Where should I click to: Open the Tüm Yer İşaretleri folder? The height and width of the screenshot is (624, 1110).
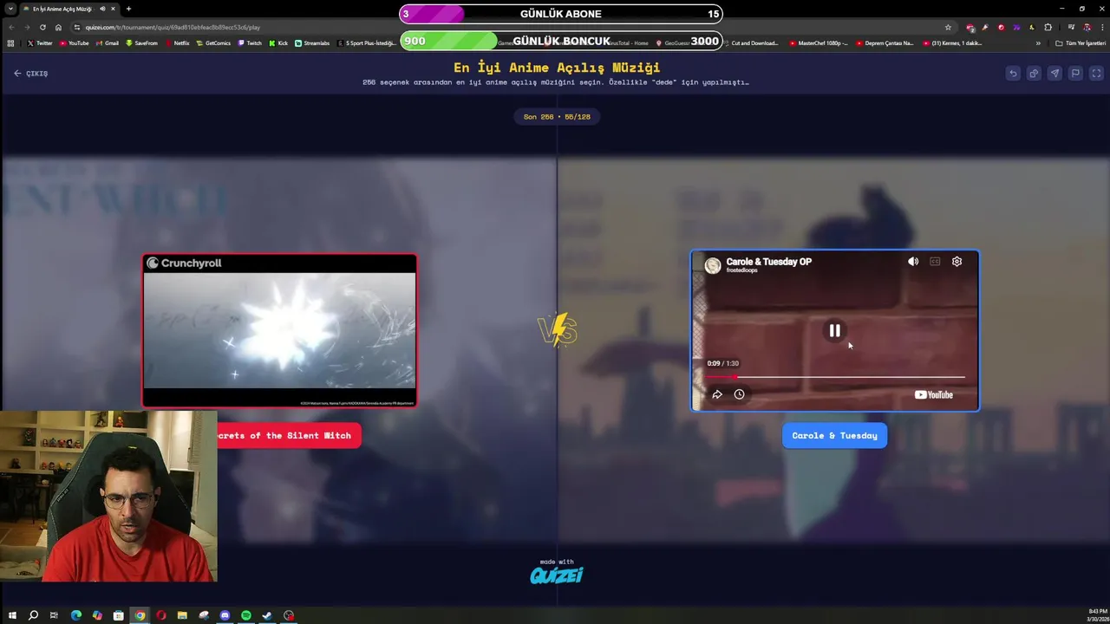[x=1080, y=42]
